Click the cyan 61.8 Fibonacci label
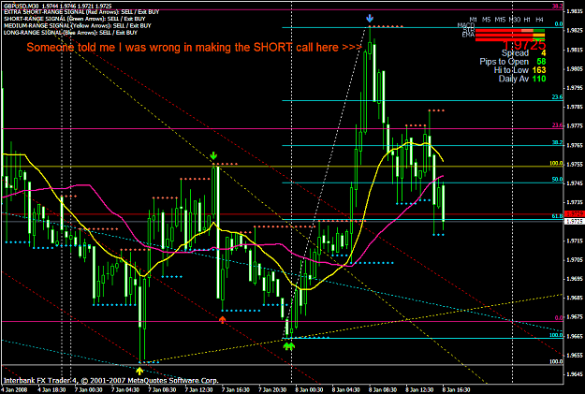Viewport: 585px width, 394px height. point(558,216)
